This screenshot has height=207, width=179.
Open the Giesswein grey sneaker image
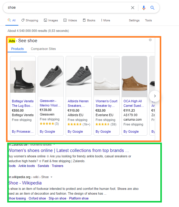(x=51, y=76)
